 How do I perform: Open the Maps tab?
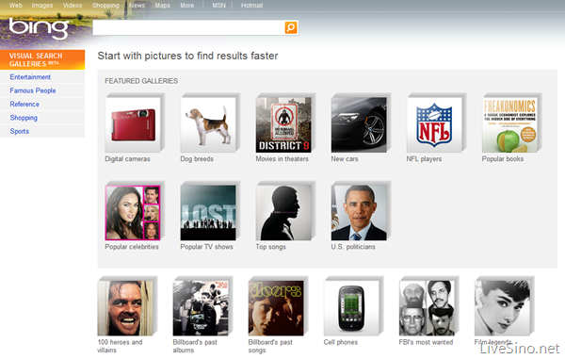pos(163,6)
